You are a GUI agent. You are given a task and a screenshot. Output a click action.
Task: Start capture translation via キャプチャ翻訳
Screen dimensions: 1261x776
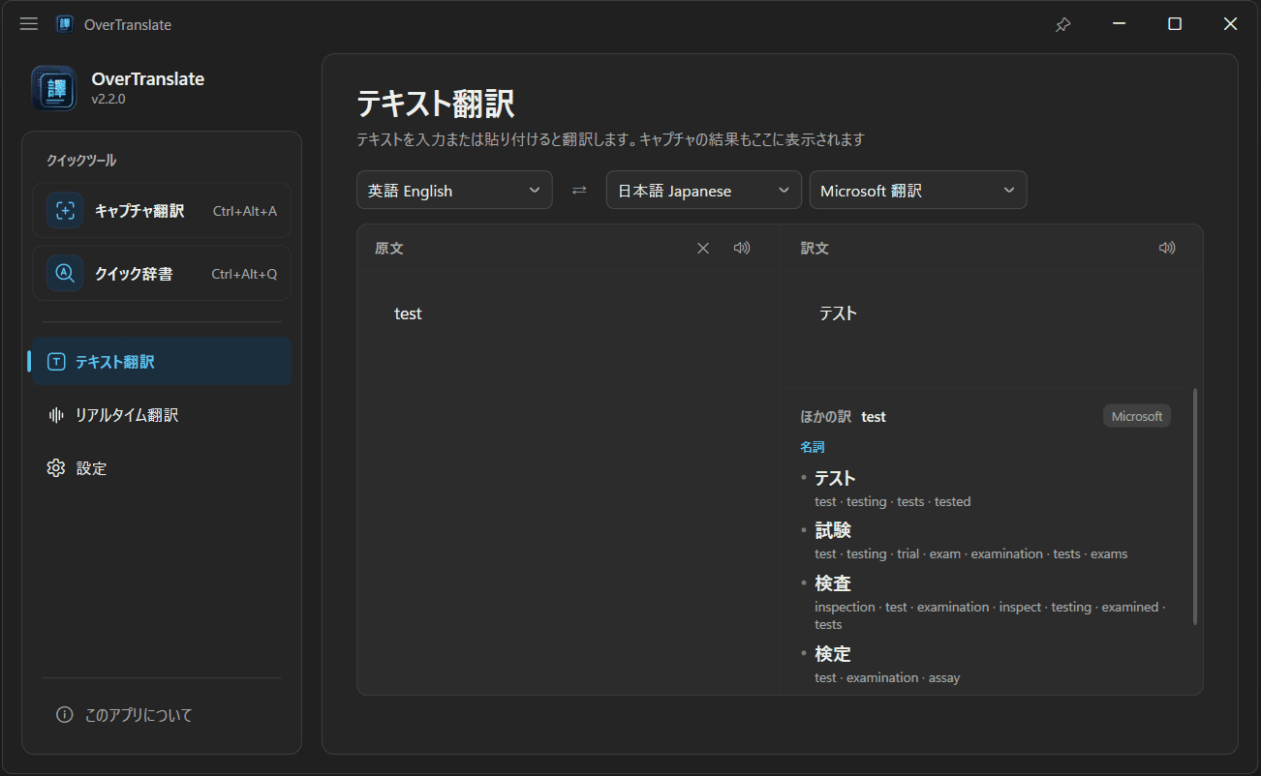(162, 210)
